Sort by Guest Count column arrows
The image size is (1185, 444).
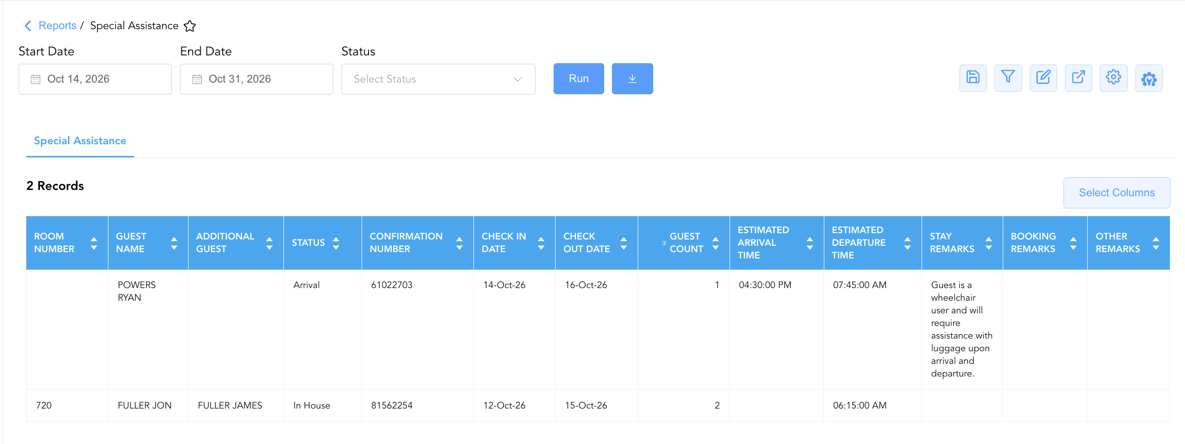(x=715, y=243)
